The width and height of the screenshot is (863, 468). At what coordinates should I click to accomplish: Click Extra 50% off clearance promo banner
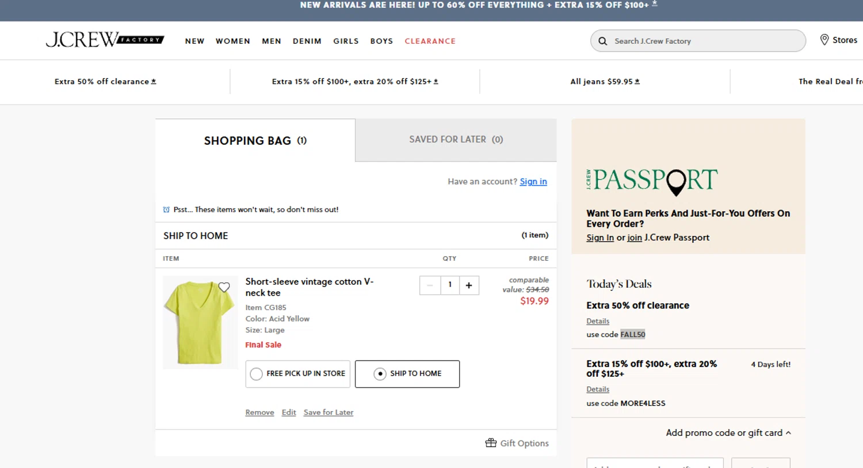coord(105,82)
